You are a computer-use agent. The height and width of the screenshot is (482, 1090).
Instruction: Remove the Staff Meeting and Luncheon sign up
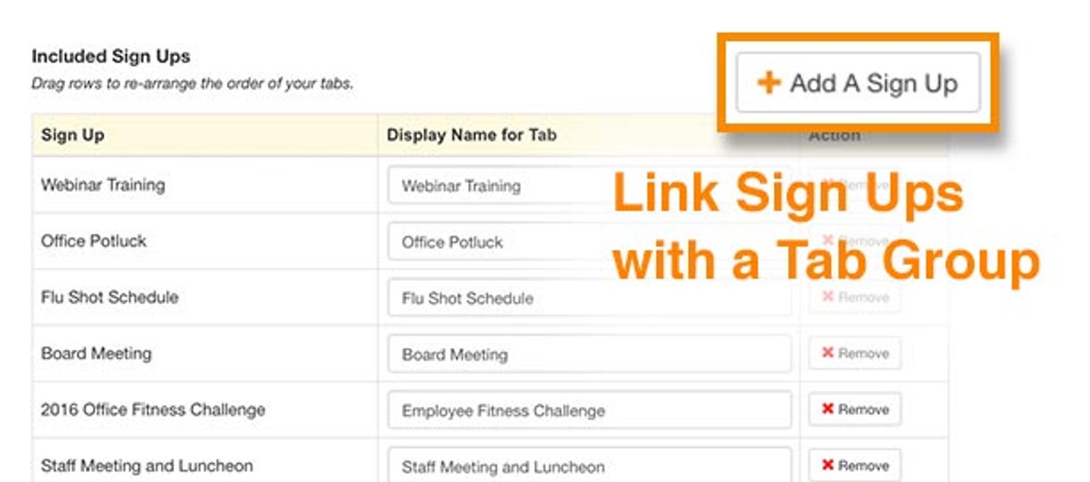point(854,465)
